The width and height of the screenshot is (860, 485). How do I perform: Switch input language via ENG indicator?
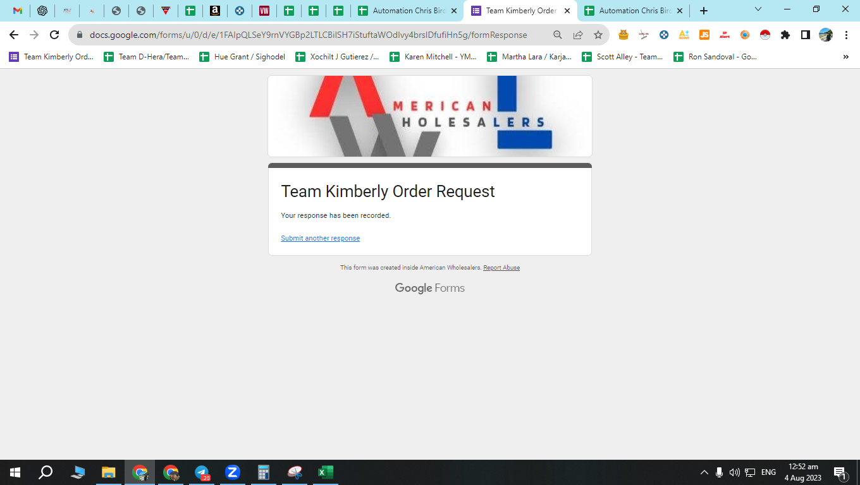click(x=768, y=472)
